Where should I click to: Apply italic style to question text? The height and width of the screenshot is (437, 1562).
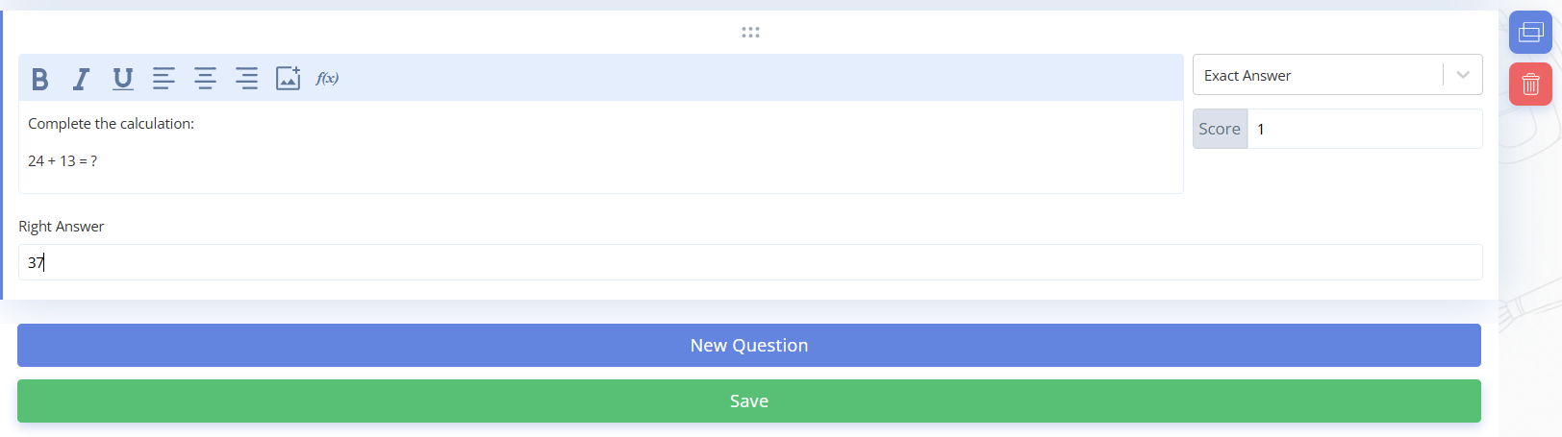(81, 79)
